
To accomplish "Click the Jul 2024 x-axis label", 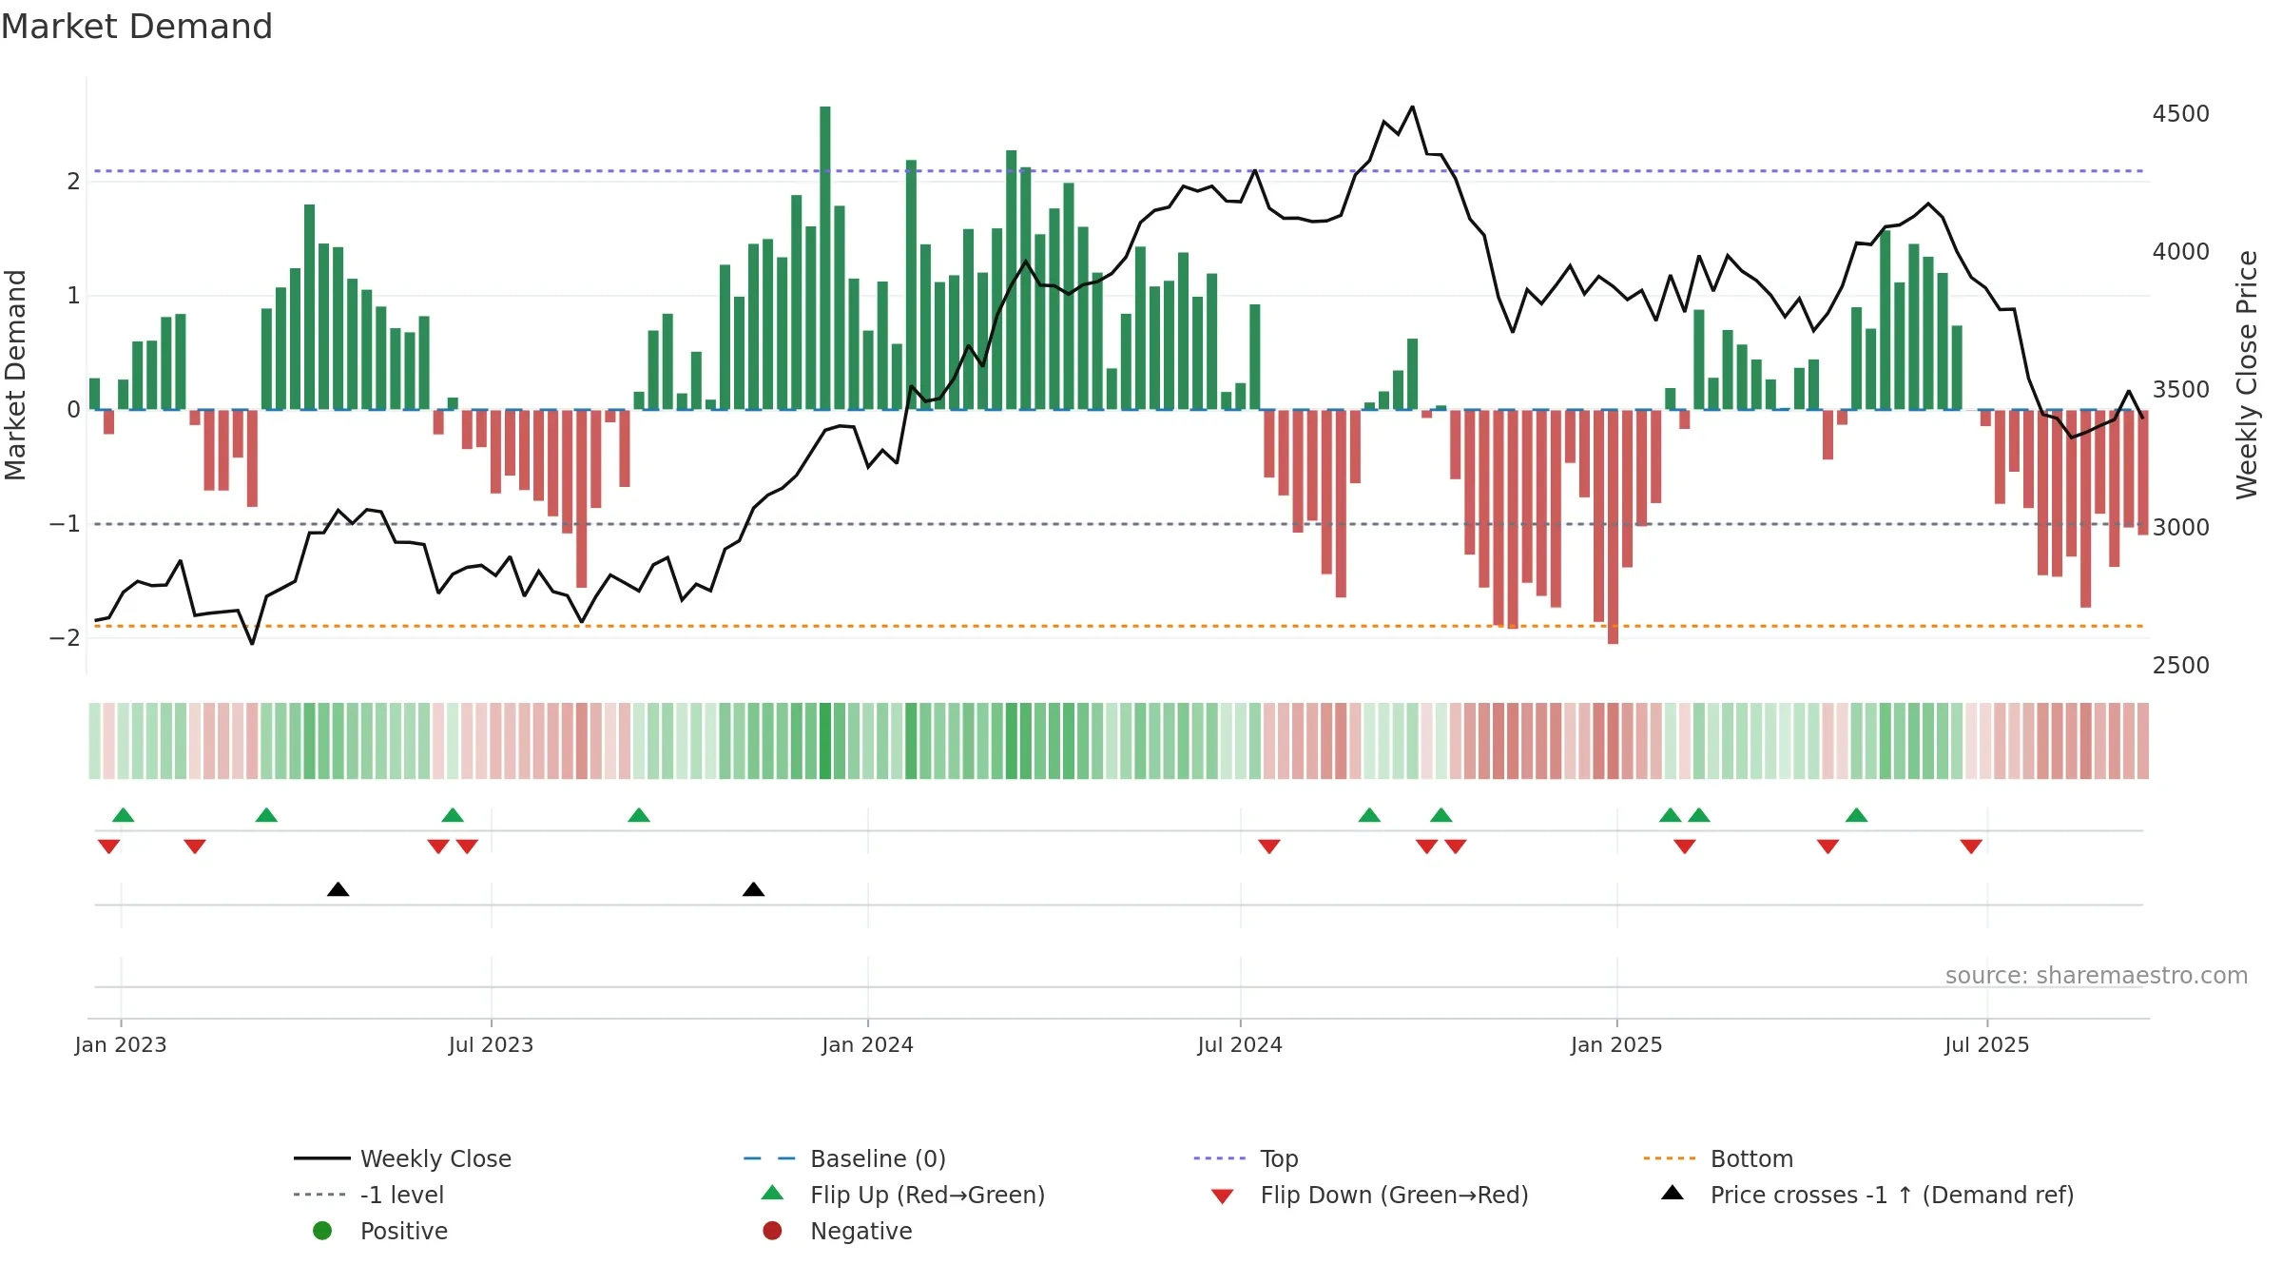I will (1240, 1045).
